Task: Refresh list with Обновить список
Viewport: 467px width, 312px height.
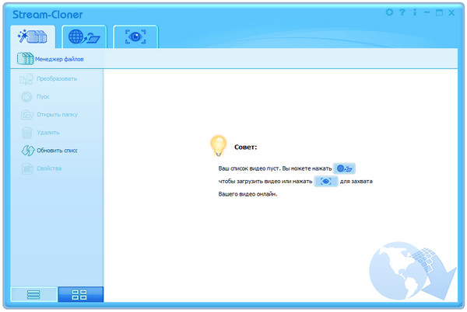Action: tap(57, 151)
